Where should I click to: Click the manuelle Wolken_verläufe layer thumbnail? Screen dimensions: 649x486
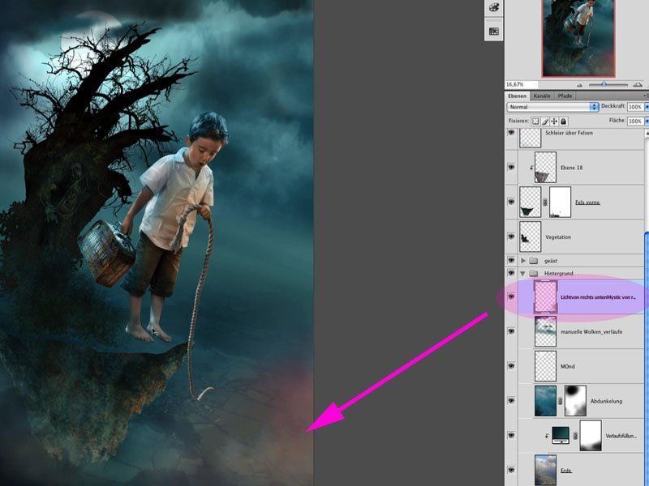[545, 331]
